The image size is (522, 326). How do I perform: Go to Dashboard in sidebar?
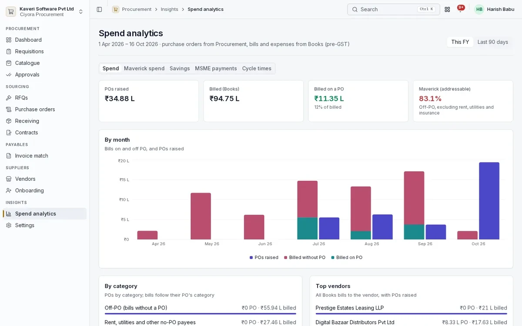tap(45, 40)
